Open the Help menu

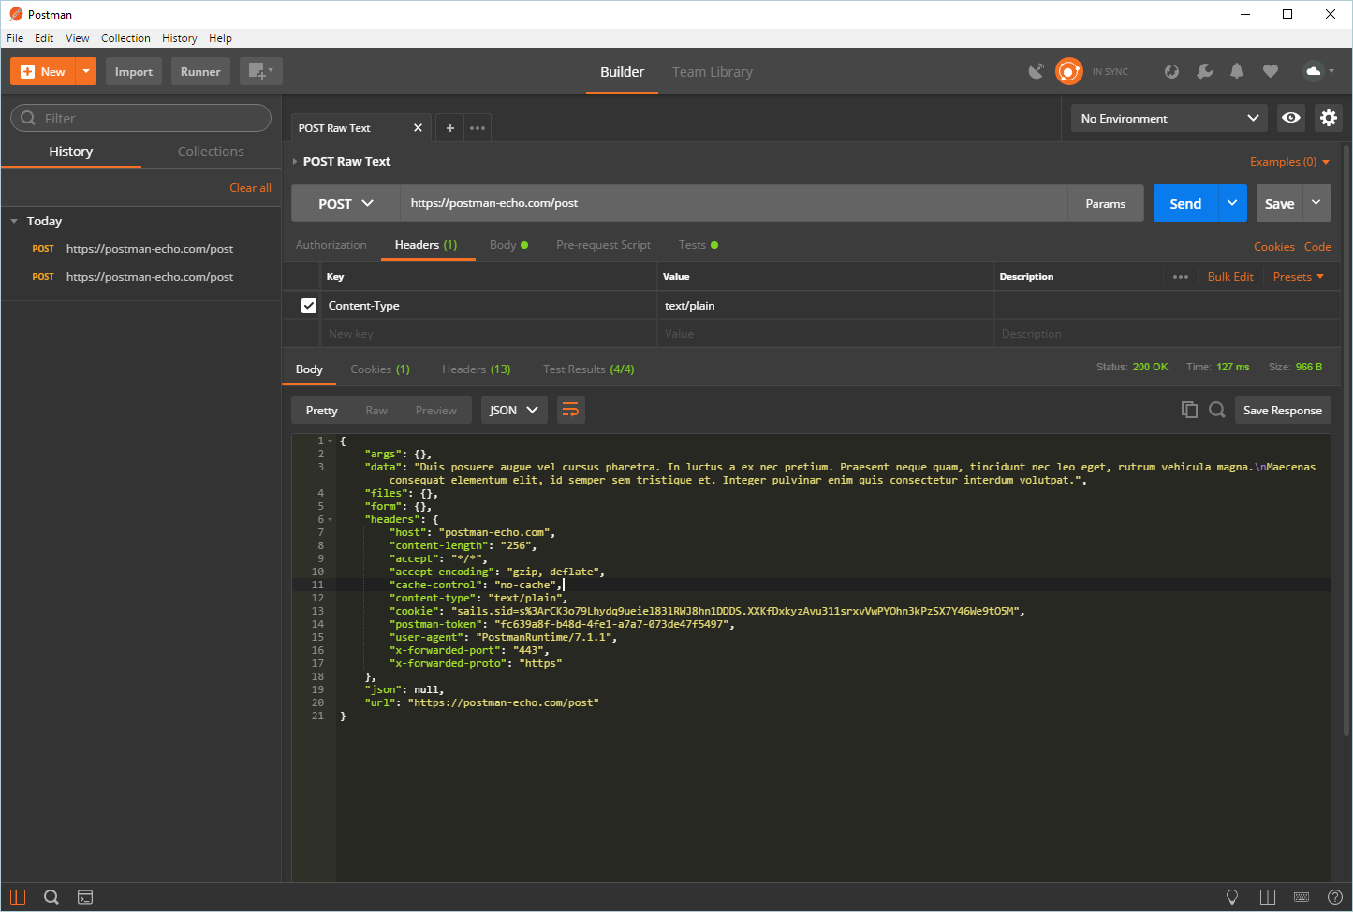(220, 38)
